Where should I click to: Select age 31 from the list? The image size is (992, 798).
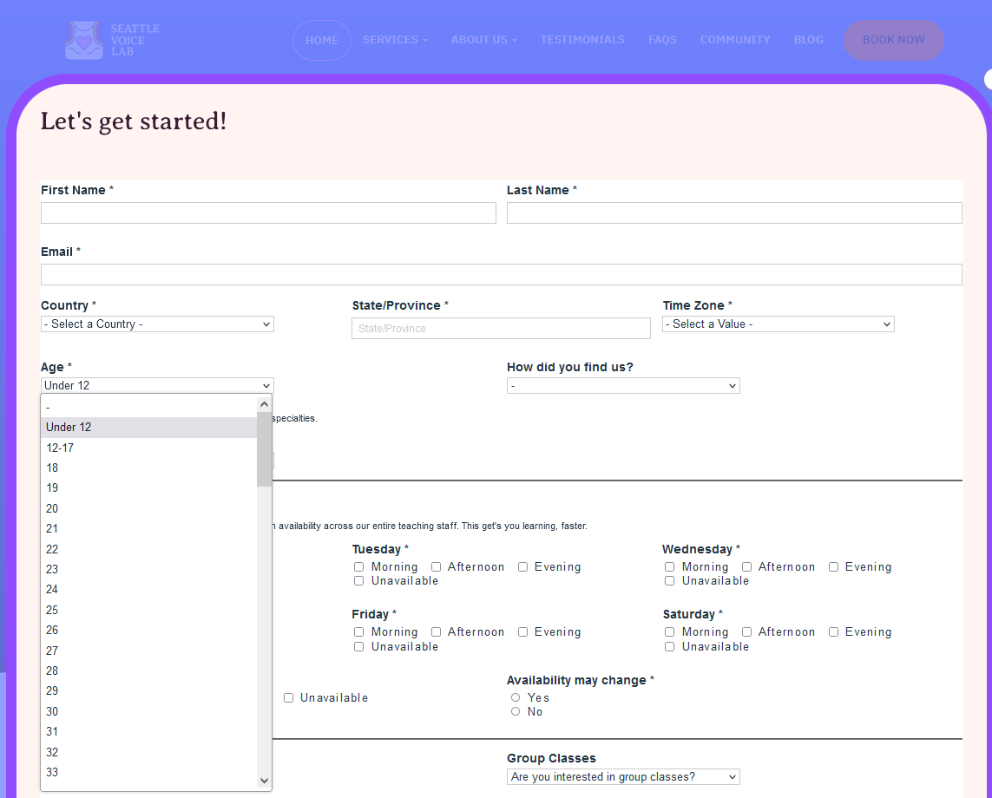point(148,731)
